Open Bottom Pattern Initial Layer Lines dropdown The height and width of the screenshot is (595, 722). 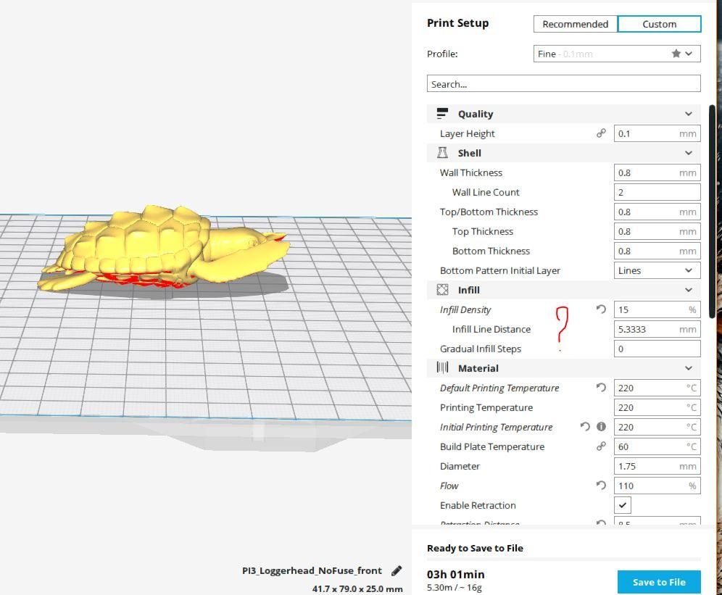pos(657,270)
